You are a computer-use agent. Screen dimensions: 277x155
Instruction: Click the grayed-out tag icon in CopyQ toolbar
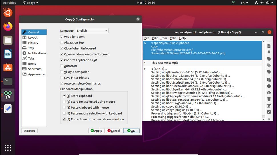(269, 65)
